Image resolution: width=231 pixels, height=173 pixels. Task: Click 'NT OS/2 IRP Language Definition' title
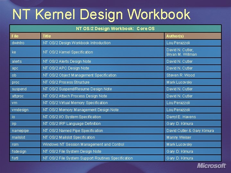point(72,124)
